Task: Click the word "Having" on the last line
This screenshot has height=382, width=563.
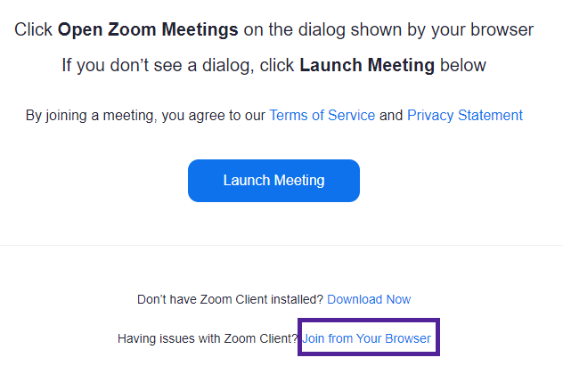Action: (x=138, y=339)
